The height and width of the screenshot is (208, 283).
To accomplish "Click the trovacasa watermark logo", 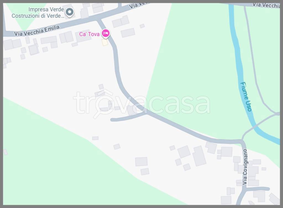I will tap(141, 104).
